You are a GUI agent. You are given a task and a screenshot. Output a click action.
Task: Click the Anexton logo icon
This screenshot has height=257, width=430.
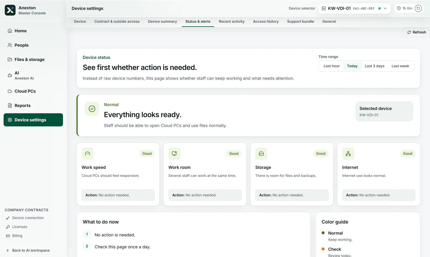click(10, 10)
